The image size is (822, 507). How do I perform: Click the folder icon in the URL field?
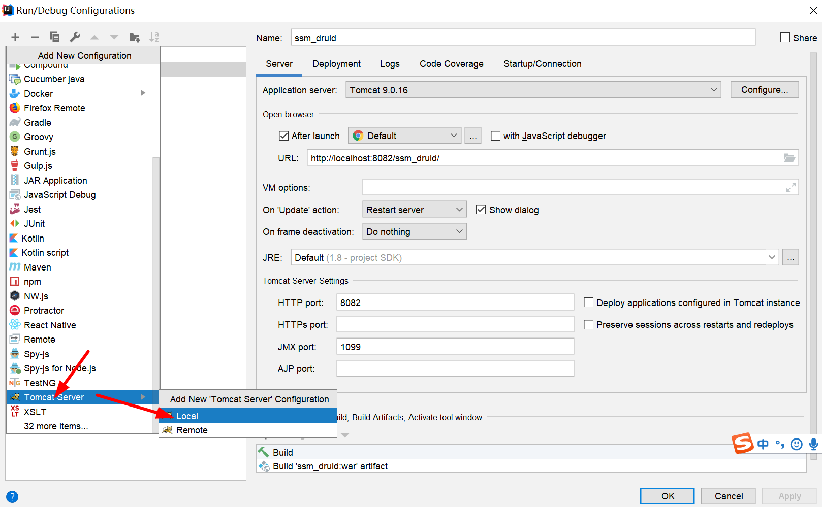pyautogui.click(x=789, y=158)
